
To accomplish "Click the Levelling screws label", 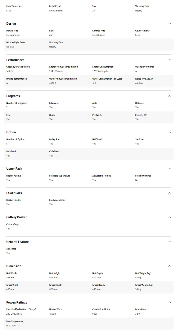I will [15, 321].
